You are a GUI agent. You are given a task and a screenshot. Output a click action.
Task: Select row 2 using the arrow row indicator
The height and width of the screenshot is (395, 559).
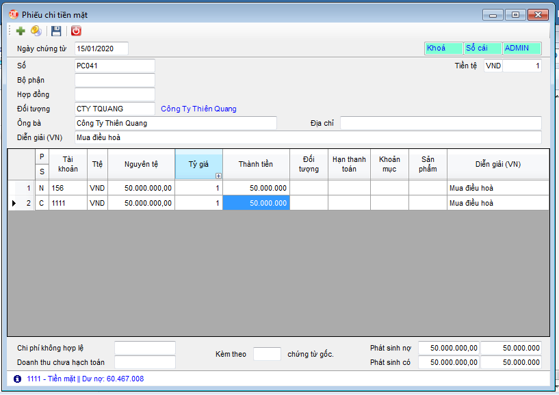(x=14, y=203)
